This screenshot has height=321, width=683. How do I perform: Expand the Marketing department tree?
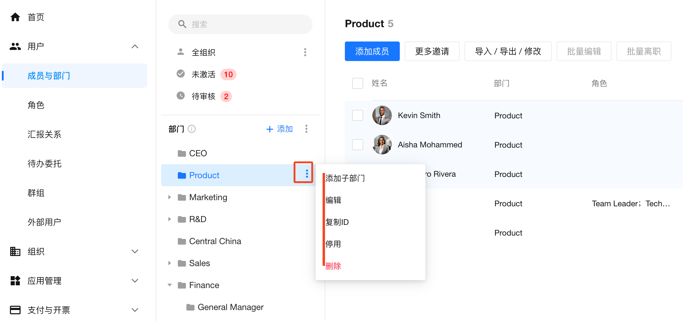tap(170, 197)
